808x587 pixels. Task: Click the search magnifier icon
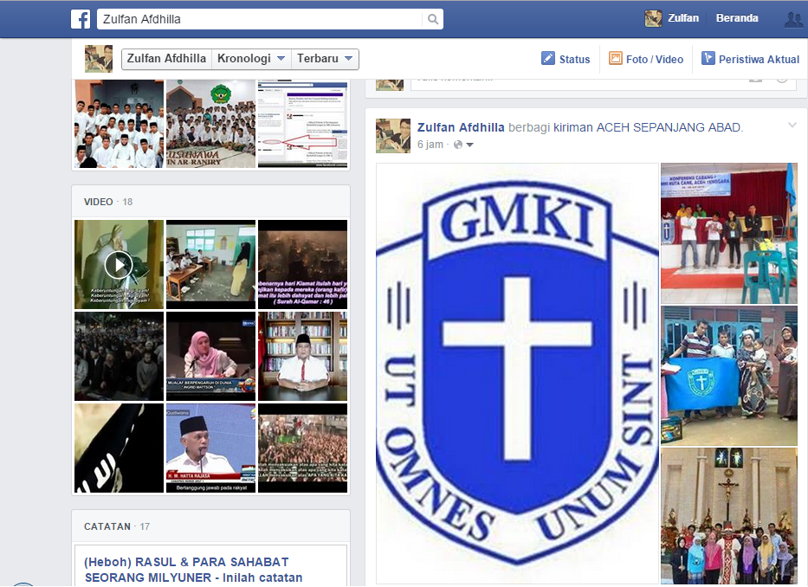[x=433, y=19]
